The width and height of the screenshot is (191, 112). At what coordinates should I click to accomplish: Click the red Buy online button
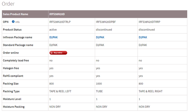58,53
